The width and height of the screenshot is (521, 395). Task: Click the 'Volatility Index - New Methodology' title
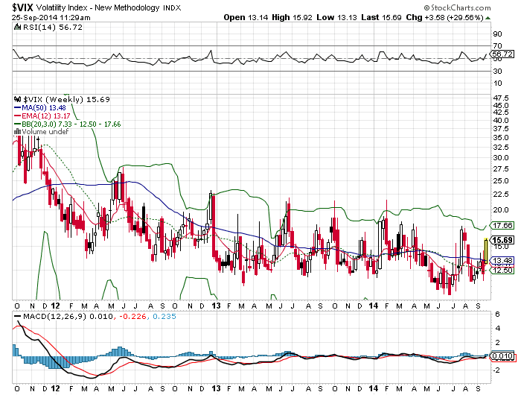[x=98, y=7]
